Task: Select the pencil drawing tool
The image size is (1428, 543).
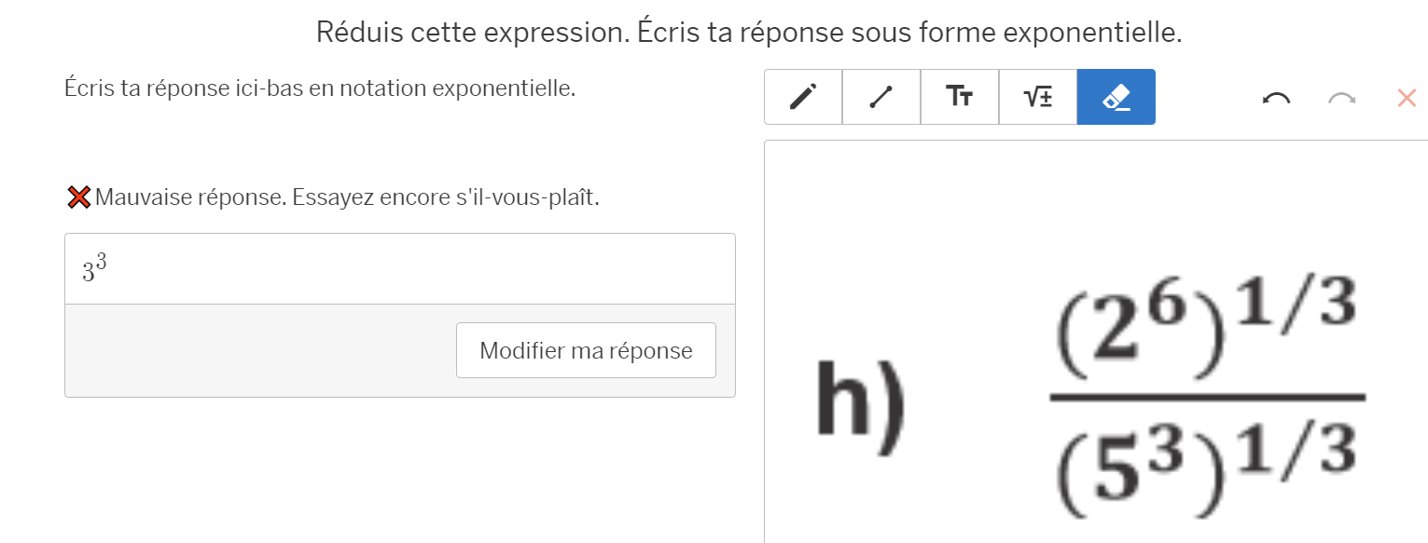Action: coord(803,97)
